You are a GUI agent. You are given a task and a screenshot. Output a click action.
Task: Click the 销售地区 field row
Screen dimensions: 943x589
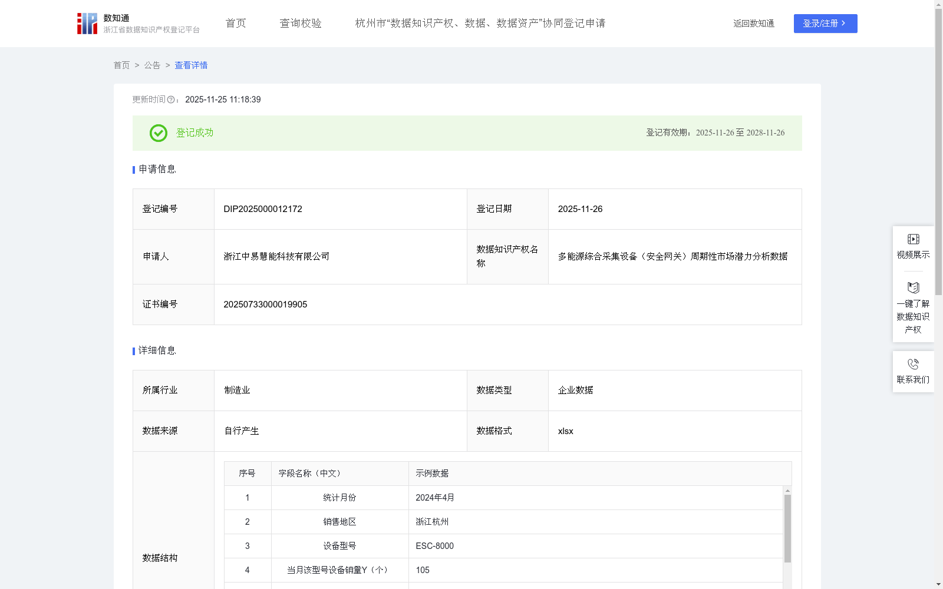pyautogui.click(x=503, y=522)
